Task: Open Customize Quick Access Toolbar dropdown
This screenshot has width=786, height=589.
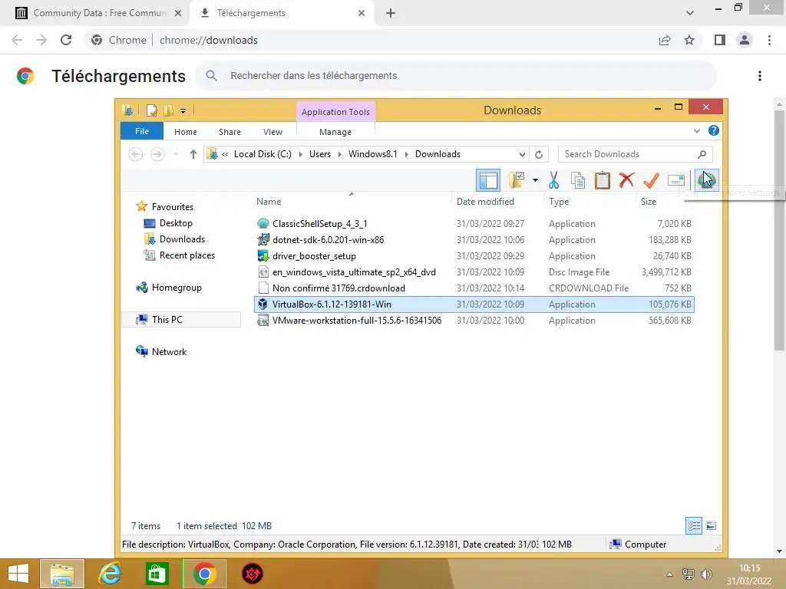Action: [183, 110]
